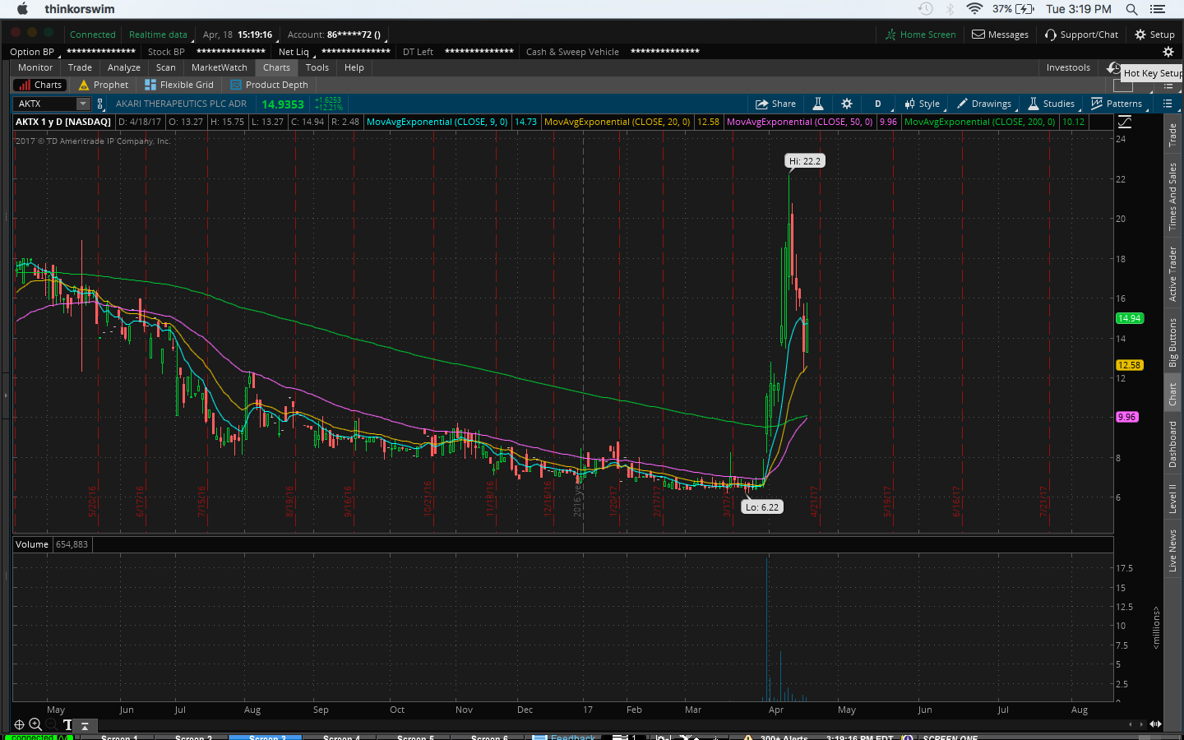Image resolution: width=1184 pixels, height=740 pixels.
Task: Open Messages from the top bar
Action: coord(1000,35)
